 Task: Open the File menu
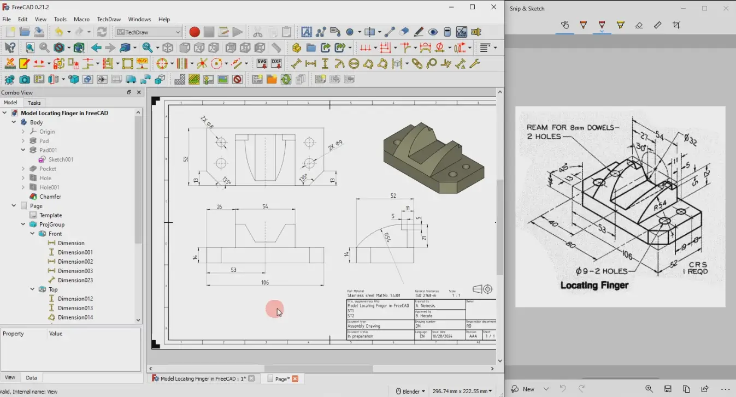tap(7, 19)
